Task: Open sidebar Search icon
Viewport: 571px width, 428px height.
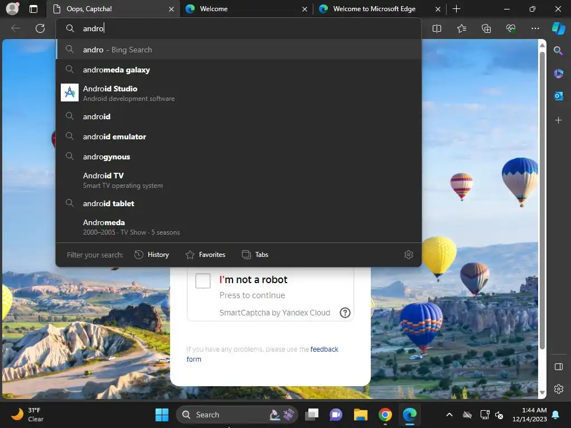Action: (x=558, y=51)
